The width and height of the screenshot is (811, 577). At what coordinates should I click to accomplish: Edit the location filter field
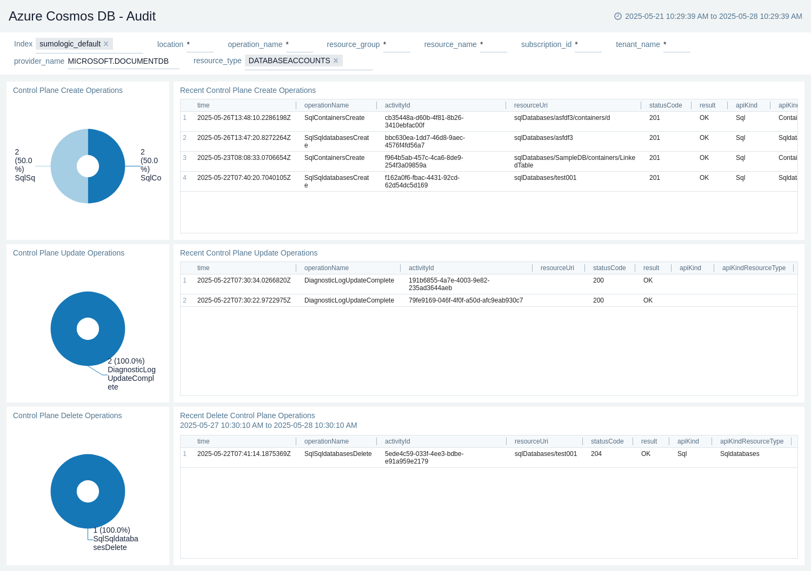(x=200, y=45)
